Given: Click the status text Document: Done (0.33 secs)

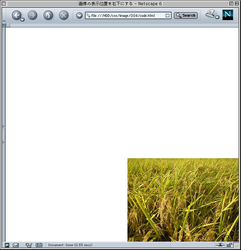Looking at the screenshot, I should click(70, 245).
